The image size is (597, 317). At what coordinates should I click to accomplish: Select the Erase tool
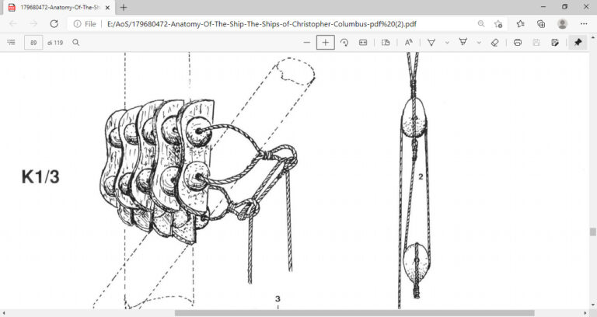click(495, 42)
